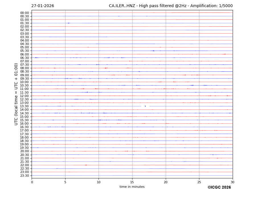Screen dimensions: 264x198
Task: Select the 11:00 trace row label
Action: 24,89
